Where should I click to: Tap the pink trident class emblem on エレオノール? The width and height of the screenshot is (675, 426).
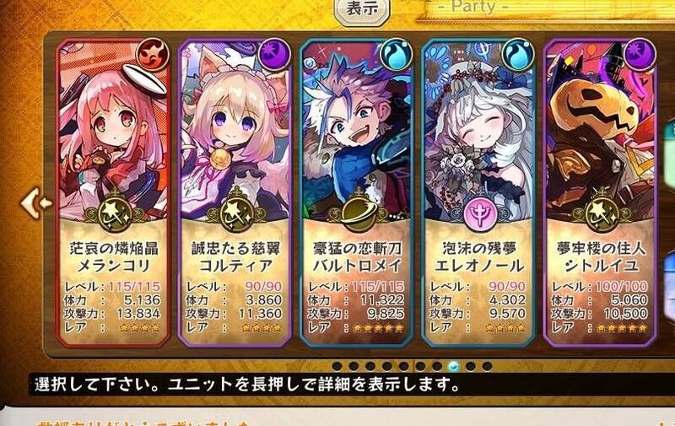tap(479, 213)
